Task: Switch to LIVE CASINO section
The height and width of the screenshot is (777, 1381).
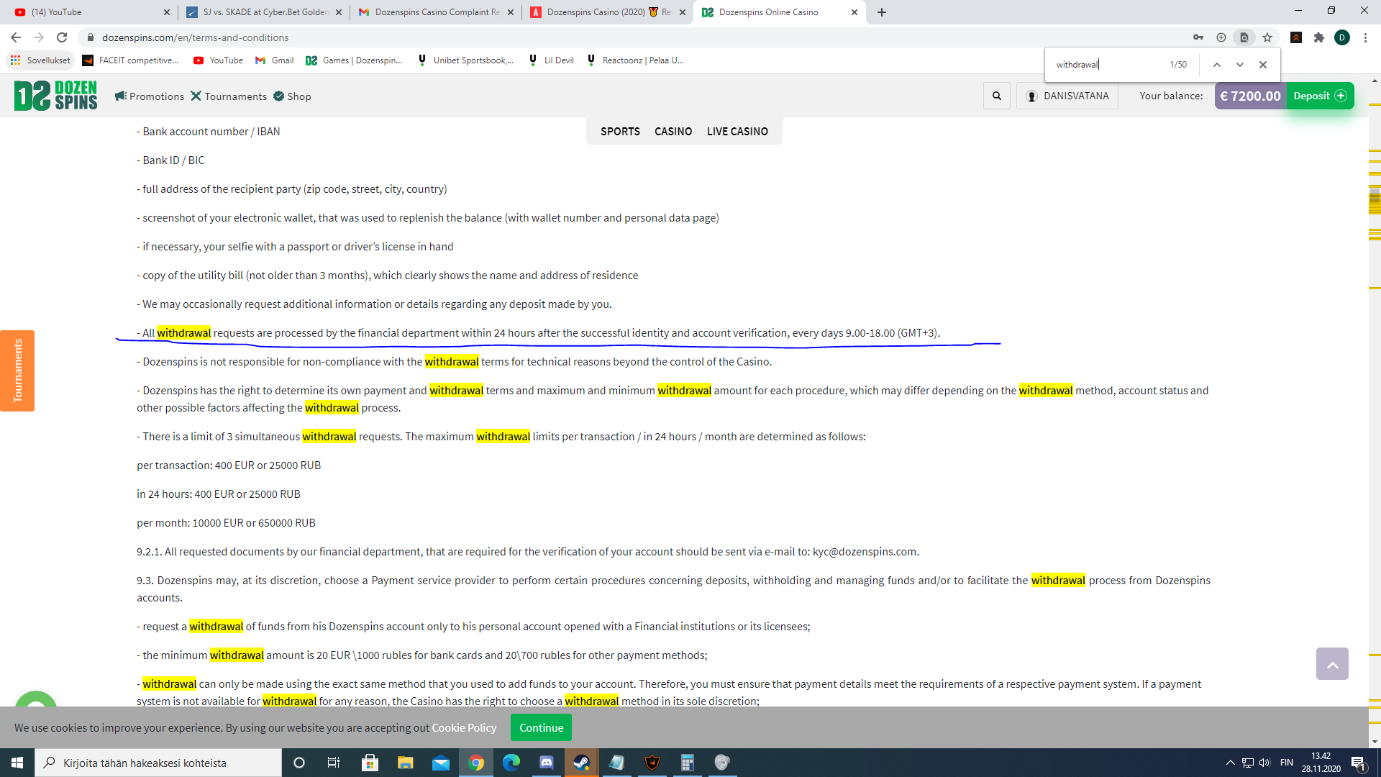Action: pyautogui.click(x=737, y=132)
